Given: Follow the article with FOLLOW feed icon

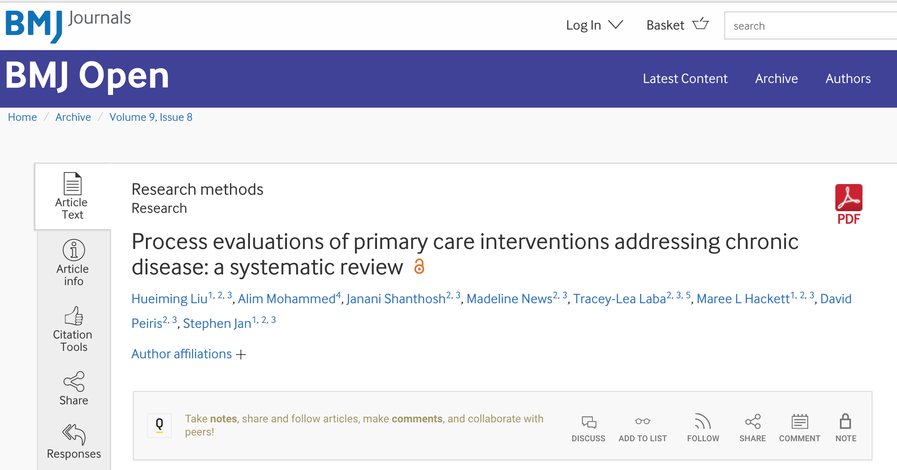Looking at the screenshot, I should click(703, 422).
